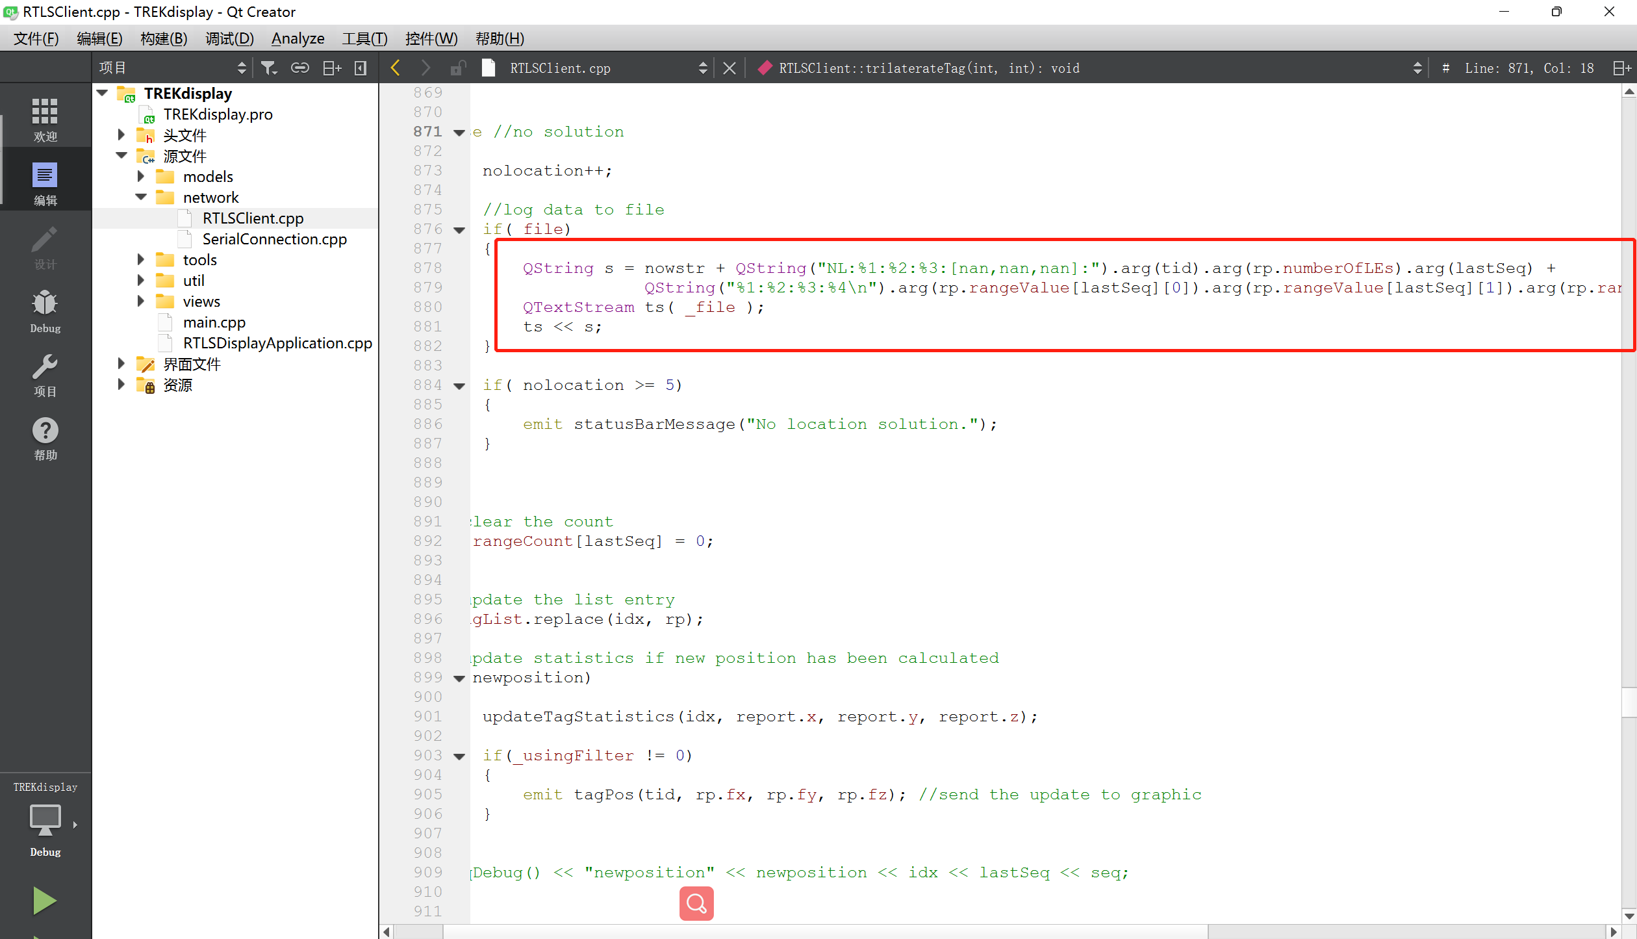Expand the views folder
The image size is (1637, 939).
click(140, 301)
